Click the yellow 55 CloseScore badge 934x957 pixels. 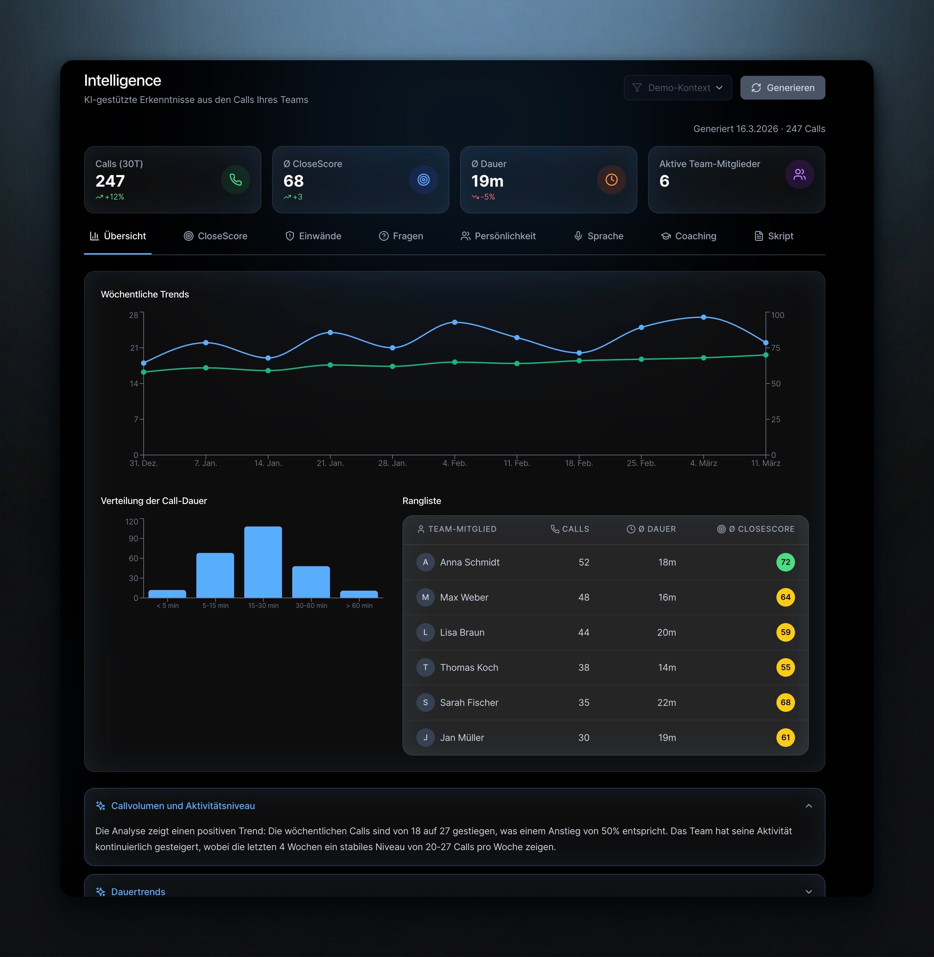[785, 667]
